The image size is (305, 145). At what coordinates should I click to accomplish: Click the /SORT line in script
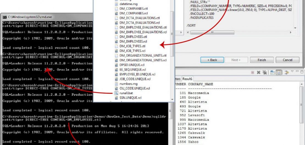[191, 25]
